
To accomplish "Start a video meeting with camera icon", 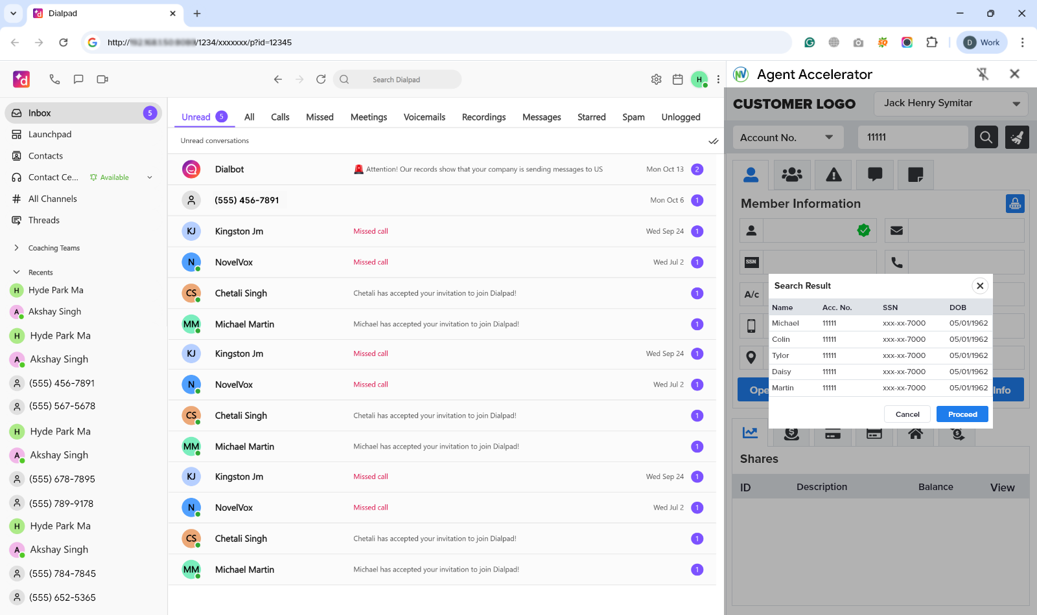I will click(x=102, y=79).
